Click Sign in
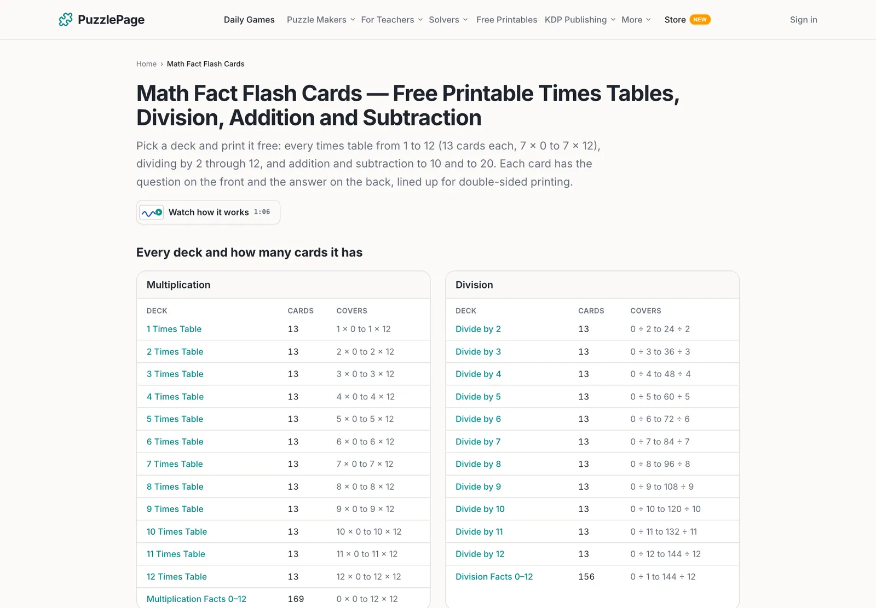 [x=803, y=20]
